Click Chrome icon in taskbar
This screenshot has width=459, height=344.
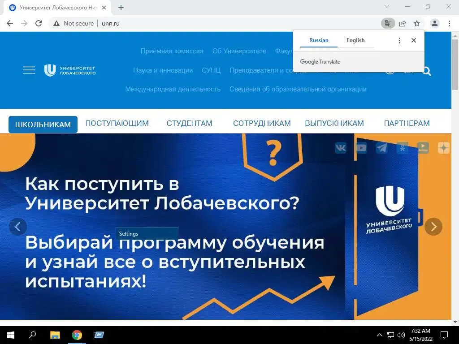point(77,335)
